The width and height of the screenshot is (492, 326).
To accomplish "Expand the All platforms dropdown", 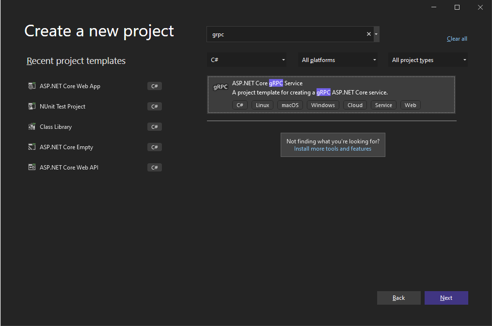I will coord(337,59).
